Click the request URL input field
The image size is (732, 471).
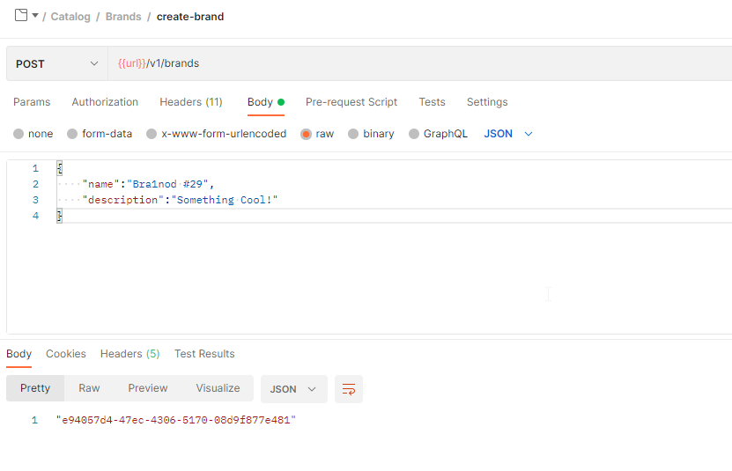pos(423,64)
